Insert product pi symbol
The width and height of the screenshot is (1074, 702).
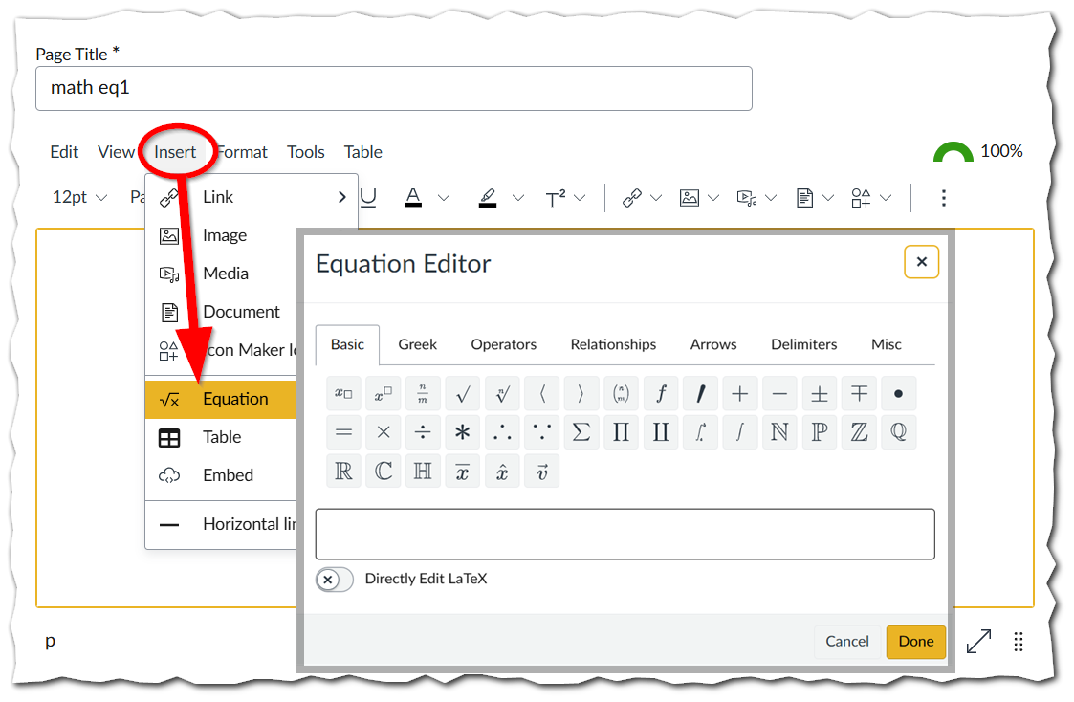point(621,432)
